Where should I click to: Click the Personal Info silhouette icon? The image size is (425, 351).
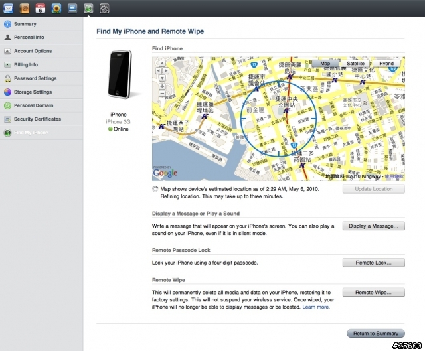(7, 37)
